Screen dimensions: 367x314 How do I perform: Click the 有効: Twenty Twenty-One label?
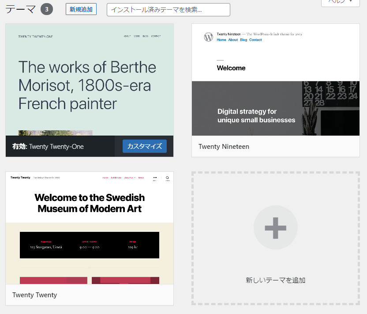(48, 147)
